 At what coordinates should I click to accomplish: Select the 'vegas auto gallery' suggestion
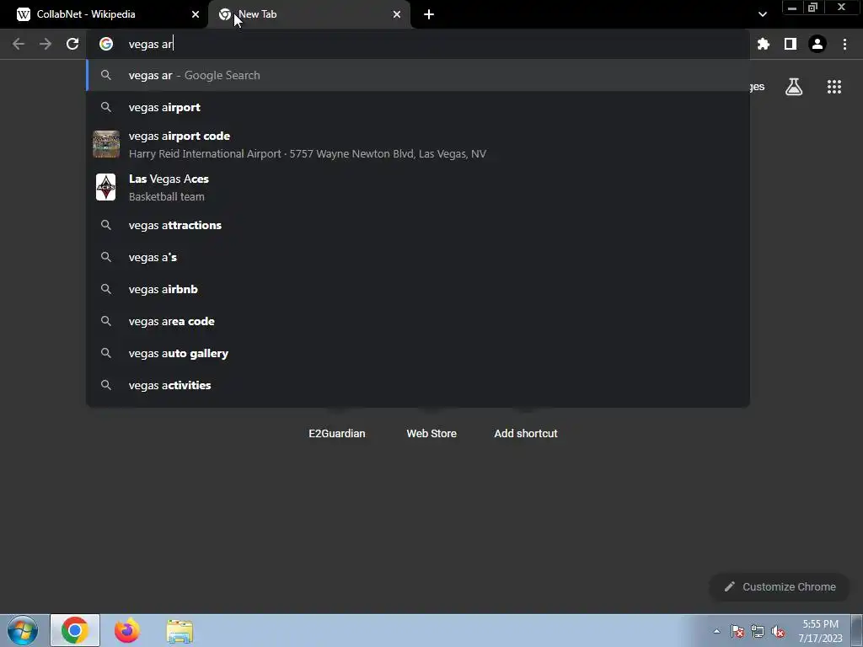[418, 353]
